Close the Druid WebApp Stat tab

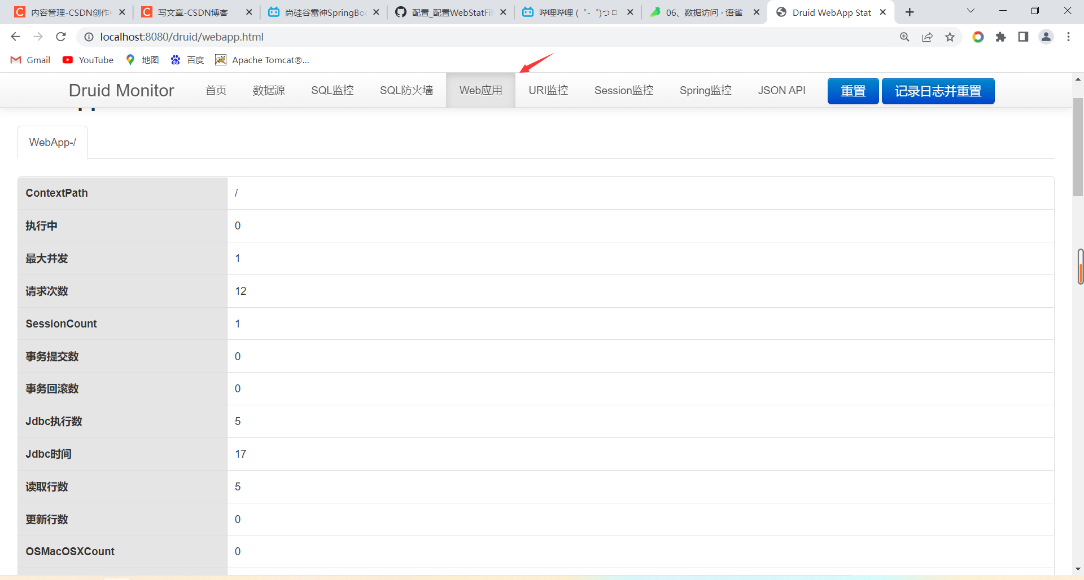883,12
